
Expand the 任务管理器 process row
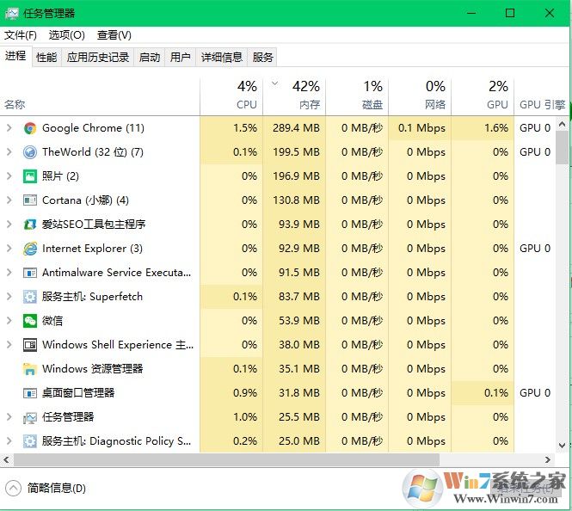[9, 417]
